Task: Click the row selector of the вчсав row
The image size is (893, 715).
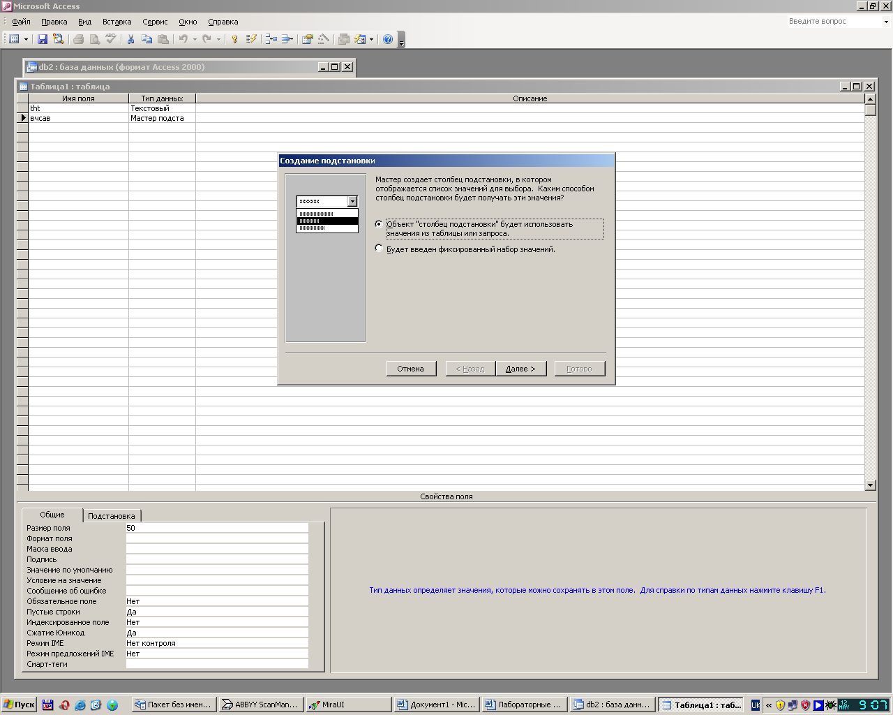Action: [22, 118]
